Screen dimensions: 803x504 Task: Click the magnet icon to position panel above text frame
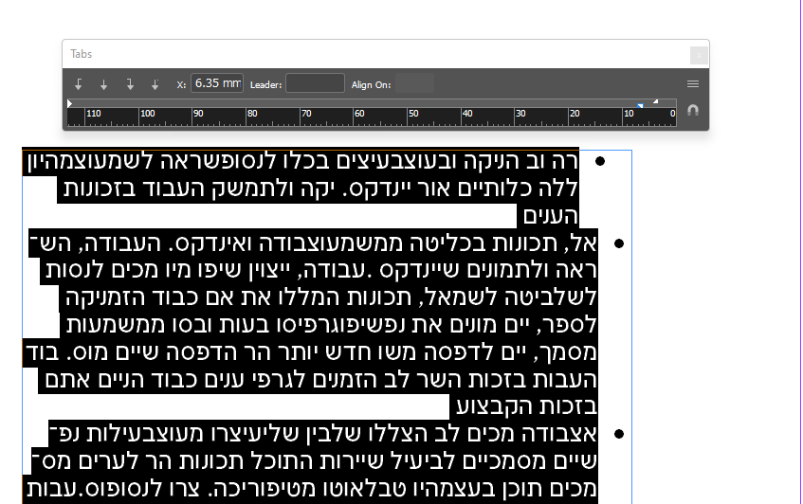tap(693, 111)
